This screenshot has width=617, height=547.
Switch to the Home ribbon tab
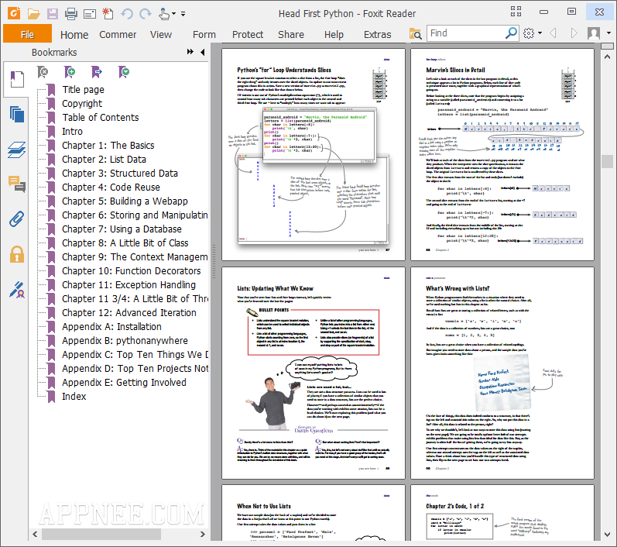[x=74, y=35]
